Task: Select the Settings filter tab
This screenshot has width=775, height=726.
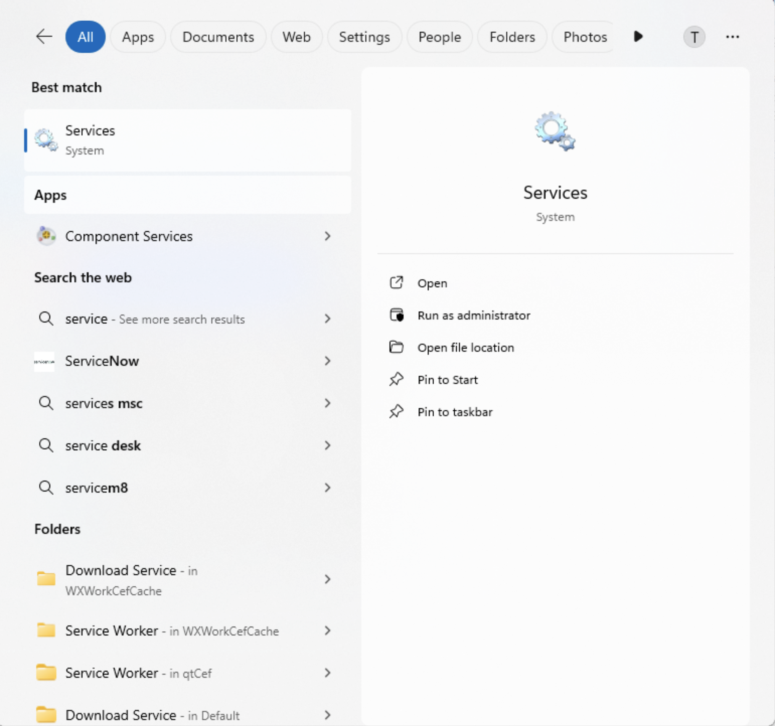Action: [364, 37]
